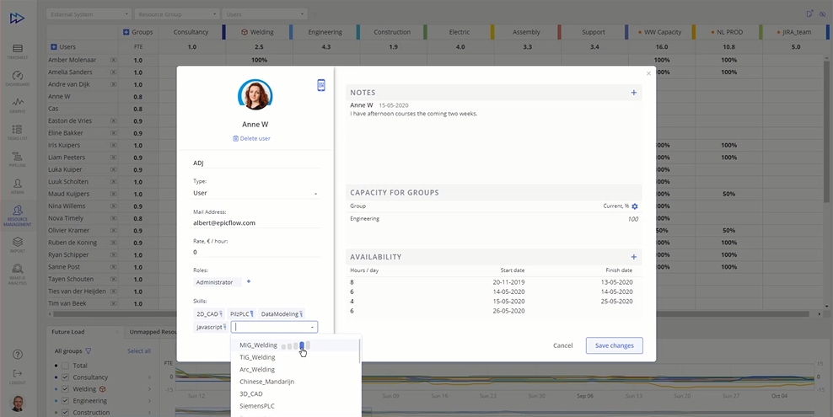
Task: Open Dashboard from the left sidebar
Action: (x=18, y=79)
